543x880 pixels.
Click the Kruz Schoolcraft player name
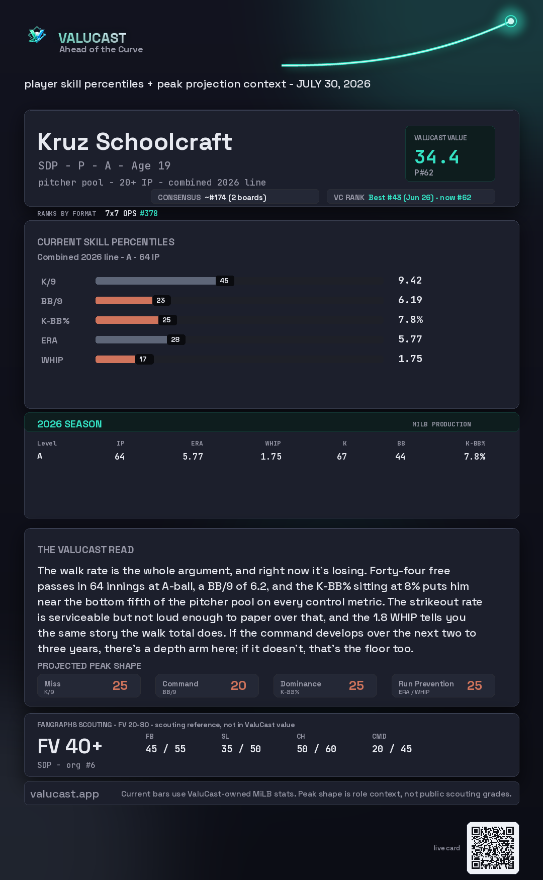(x=135, y=142)
